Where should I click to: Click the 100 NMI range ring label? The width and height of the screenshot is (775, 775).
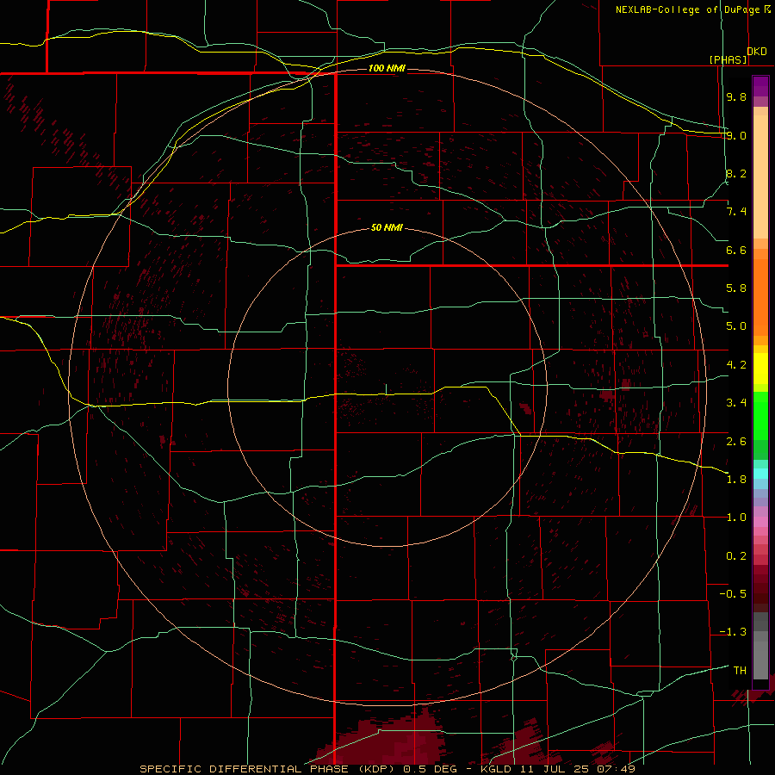coord(387,68)
